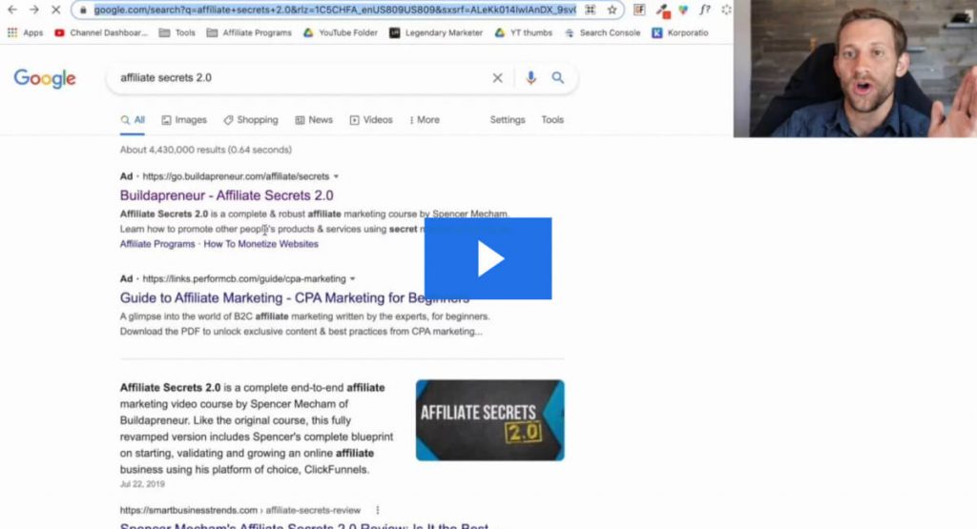Click the webcam video overlay of presenter

[x=855, y=69]
